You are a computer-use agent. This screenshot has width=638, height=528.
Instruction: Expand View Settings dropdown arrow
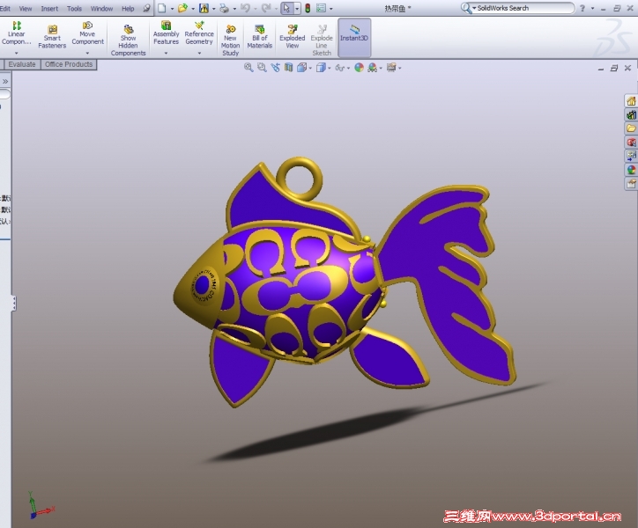click(400, 69)
